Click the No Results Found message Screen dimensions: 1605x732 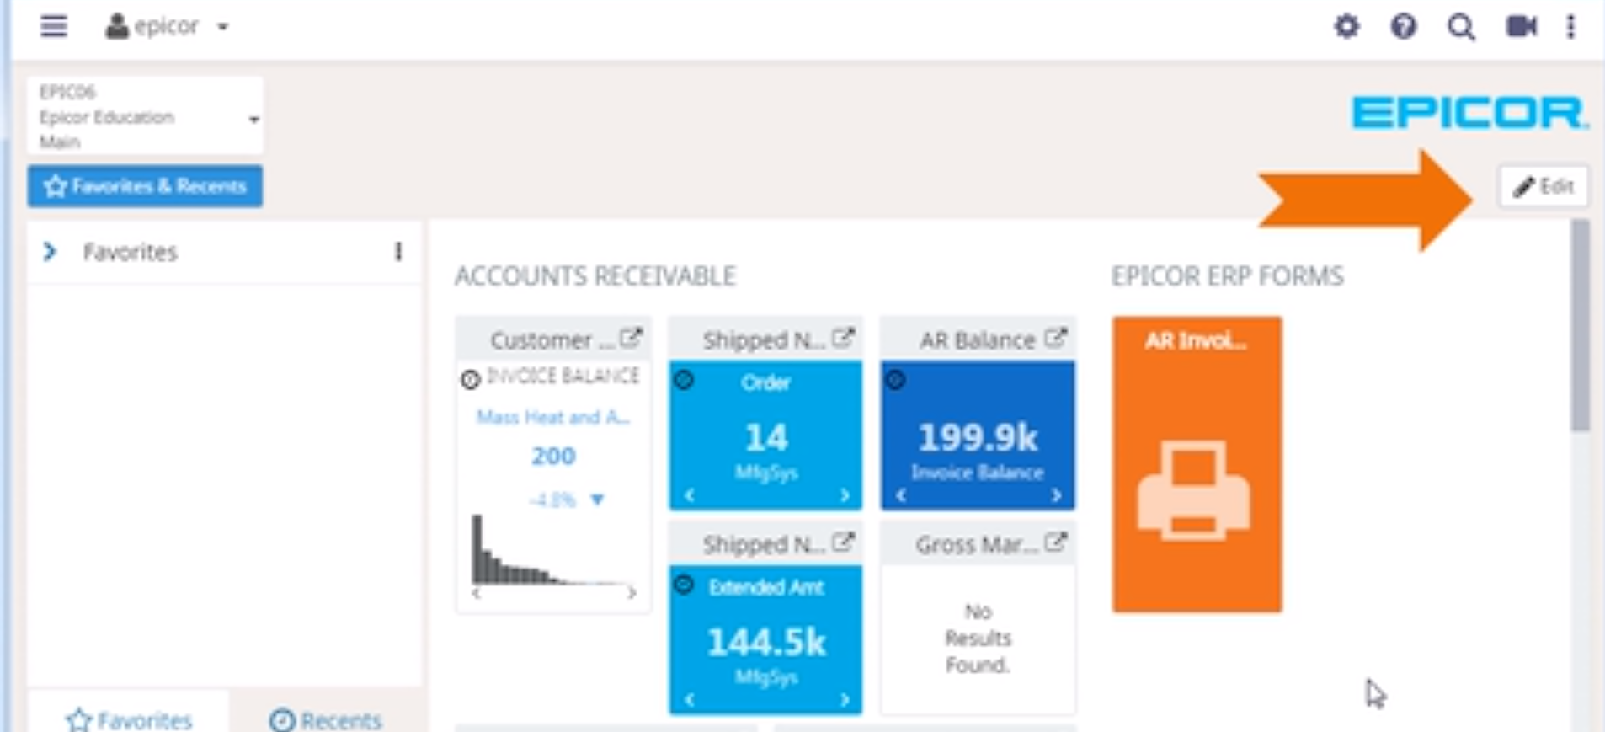tap(978, 638)
